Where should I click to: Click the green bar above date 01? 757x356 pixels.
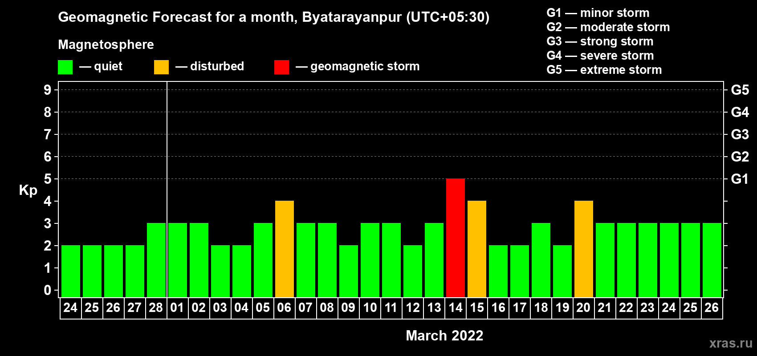tap(177, 260)
